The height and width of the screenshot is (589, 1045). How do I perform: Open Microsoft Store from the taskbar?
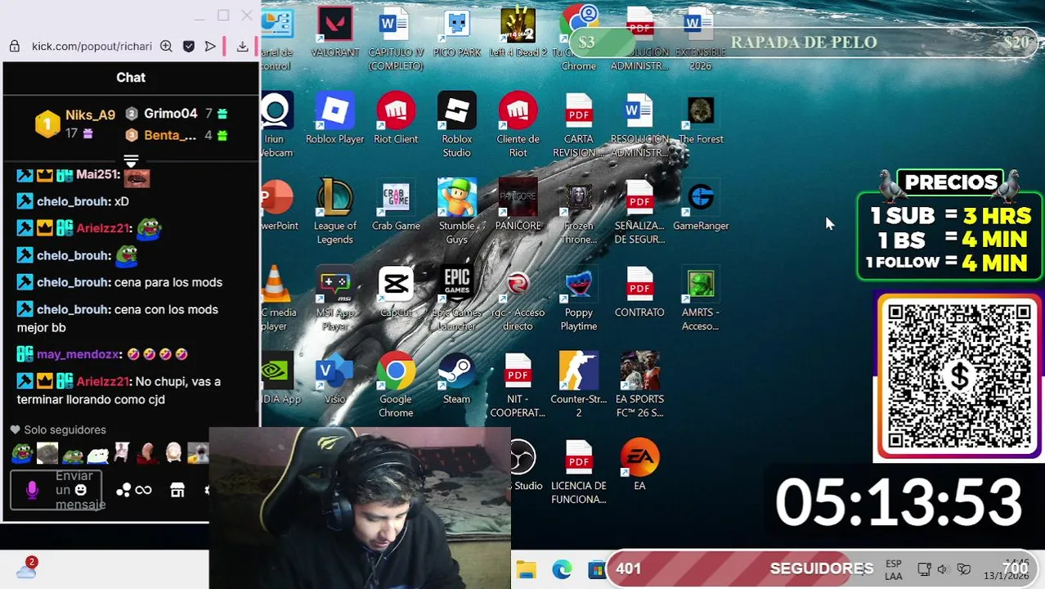coord(596,569)
